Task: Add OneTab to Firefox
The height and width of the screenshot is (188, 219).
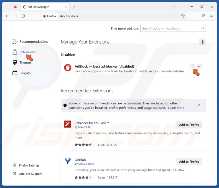Action: click(189, 162)
